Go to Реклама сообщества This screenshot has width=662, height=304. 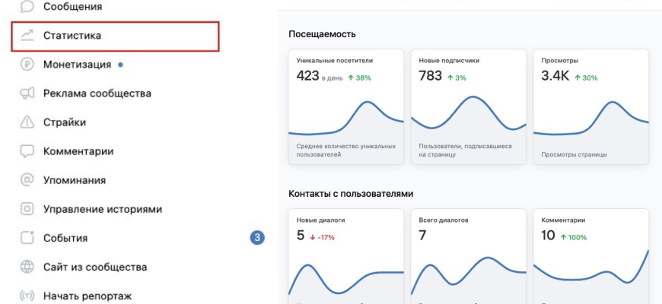click(x=97, y=93)
